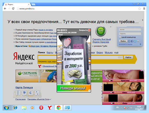Switch to Chrome in the taskbar
This screenshot has width=149, height=113.
tap(59, 108)
